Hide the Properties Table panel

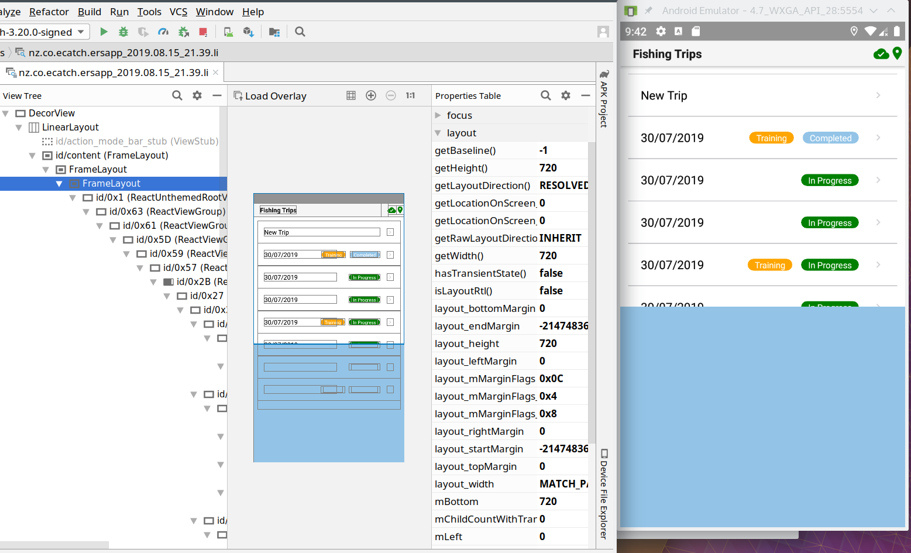586,95
